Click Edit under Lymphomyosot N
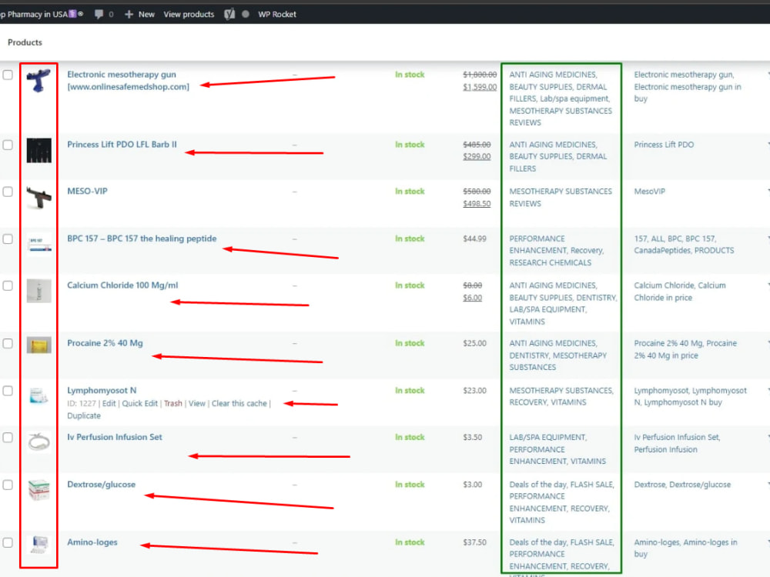The width and height of the screenshot is (770, 577). coord(109,403)
